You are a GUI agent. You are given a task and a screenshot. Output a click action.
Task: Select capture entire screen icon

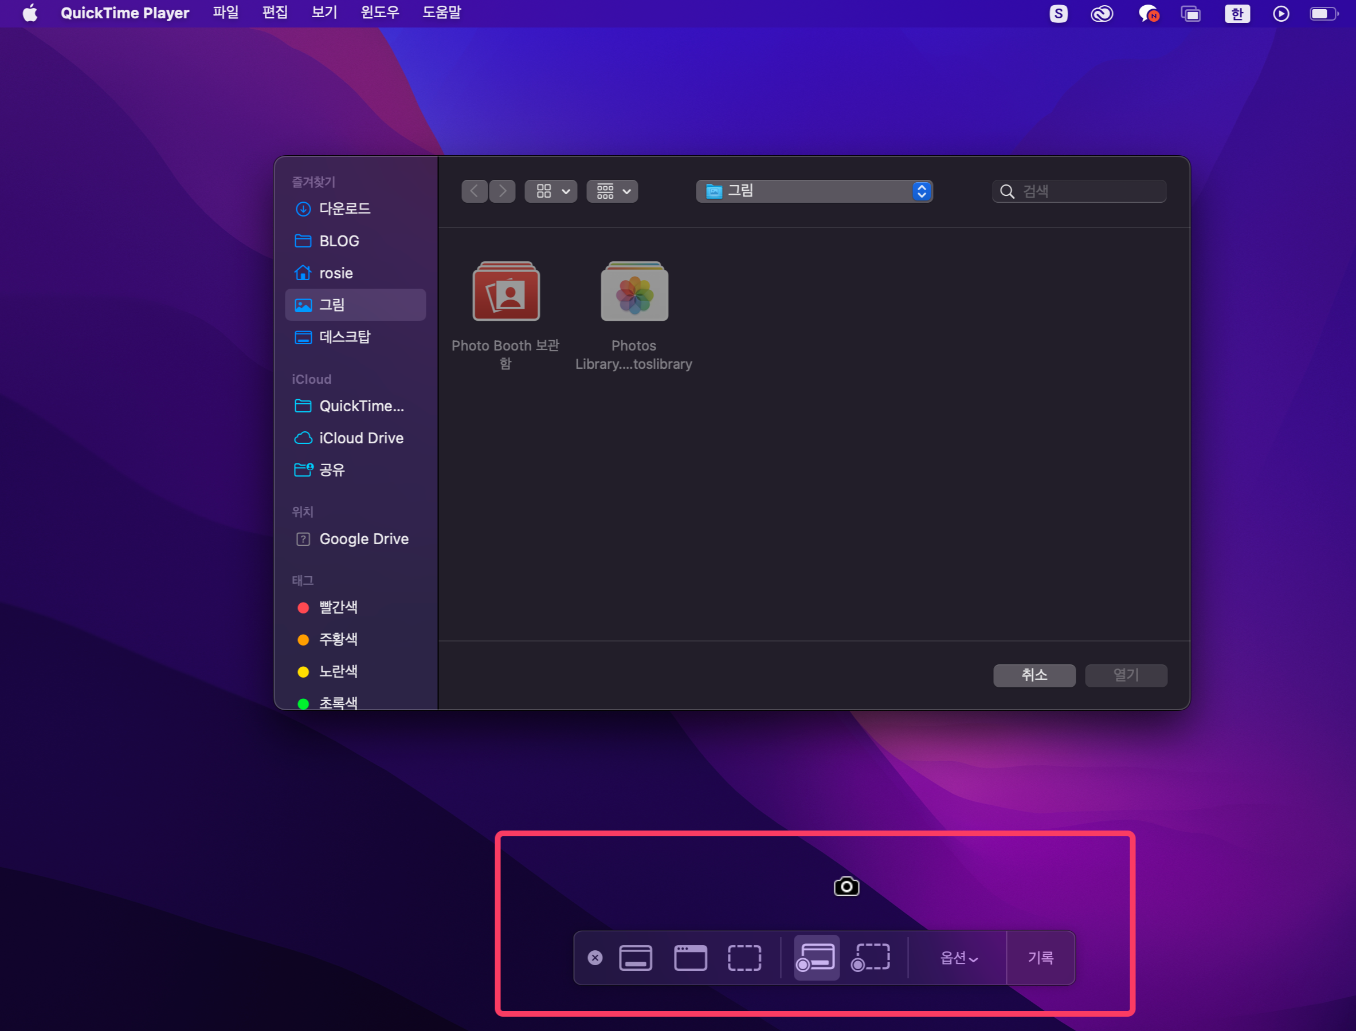(x=635, y=957)
